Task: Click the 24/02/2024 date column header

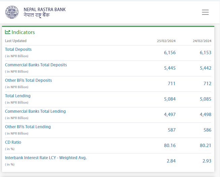Action: point(202,41)
